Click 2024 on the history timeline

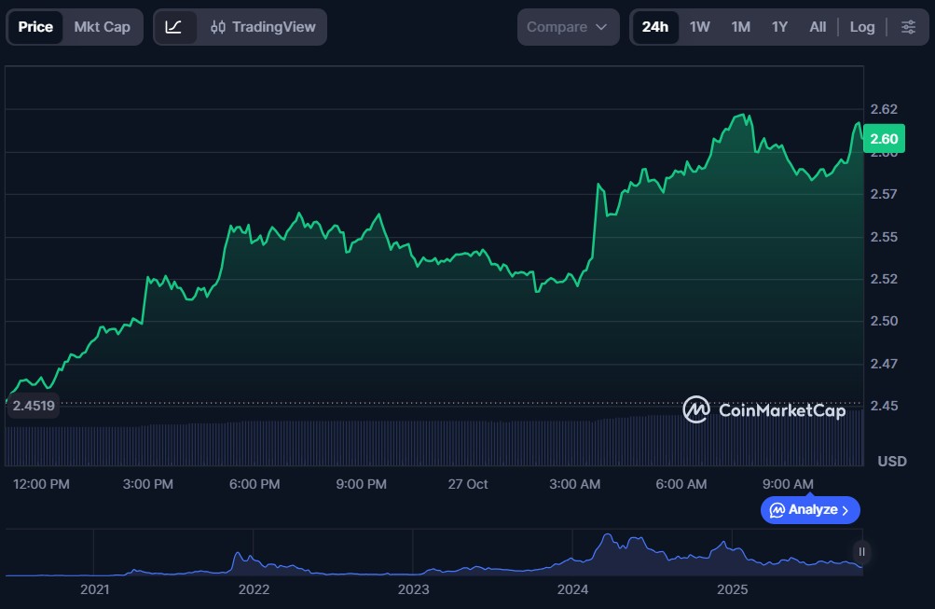(x=572, y=589)
